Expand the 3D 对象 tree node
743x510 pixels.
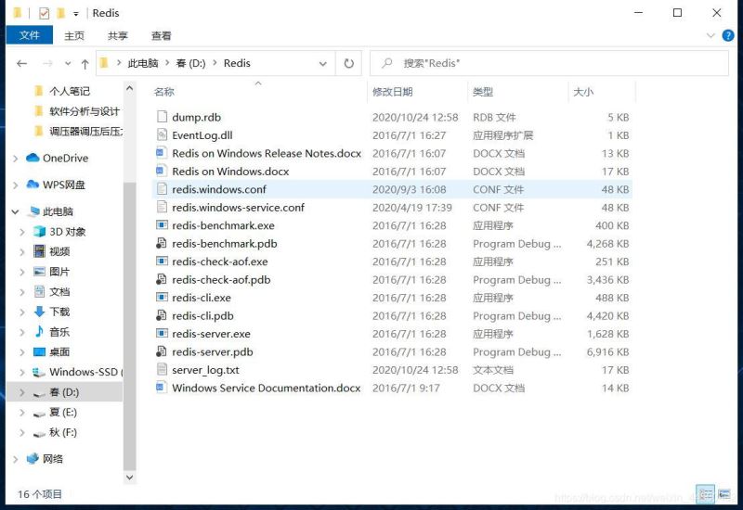click(21, 232)
